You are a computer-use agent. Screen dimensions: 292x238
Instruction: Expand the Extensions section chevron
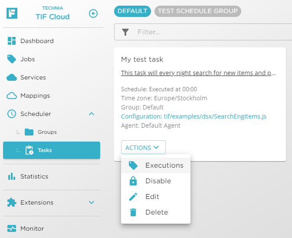point(92,202)
